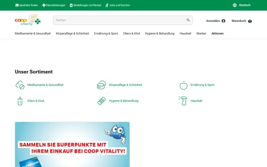Screen dimensions: 267x167
Task: Open Ernährung & Sport in Unser Sortiment
Action: tap(202, 85)
